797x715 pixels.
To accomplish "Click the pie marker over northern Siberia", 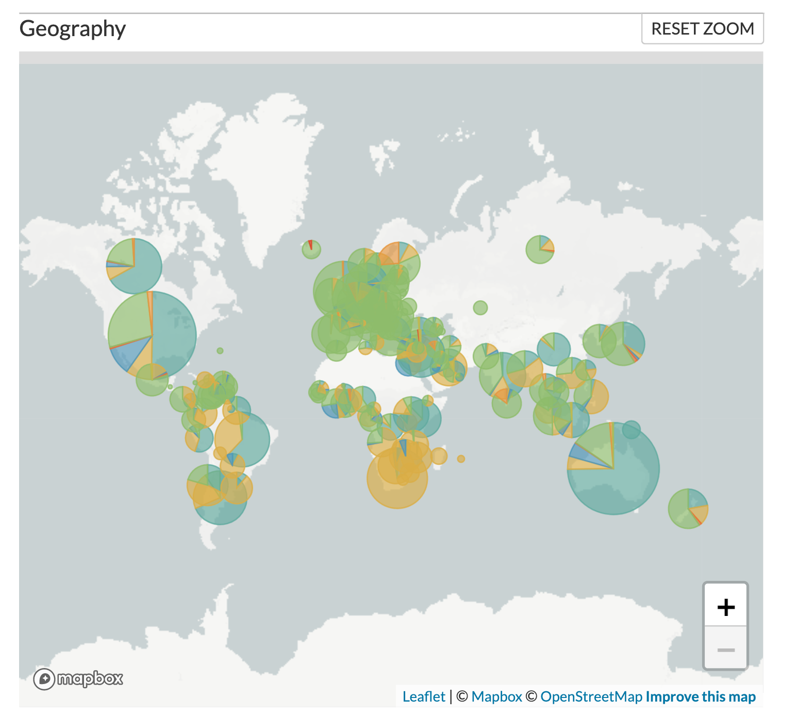I will (540, 250).
